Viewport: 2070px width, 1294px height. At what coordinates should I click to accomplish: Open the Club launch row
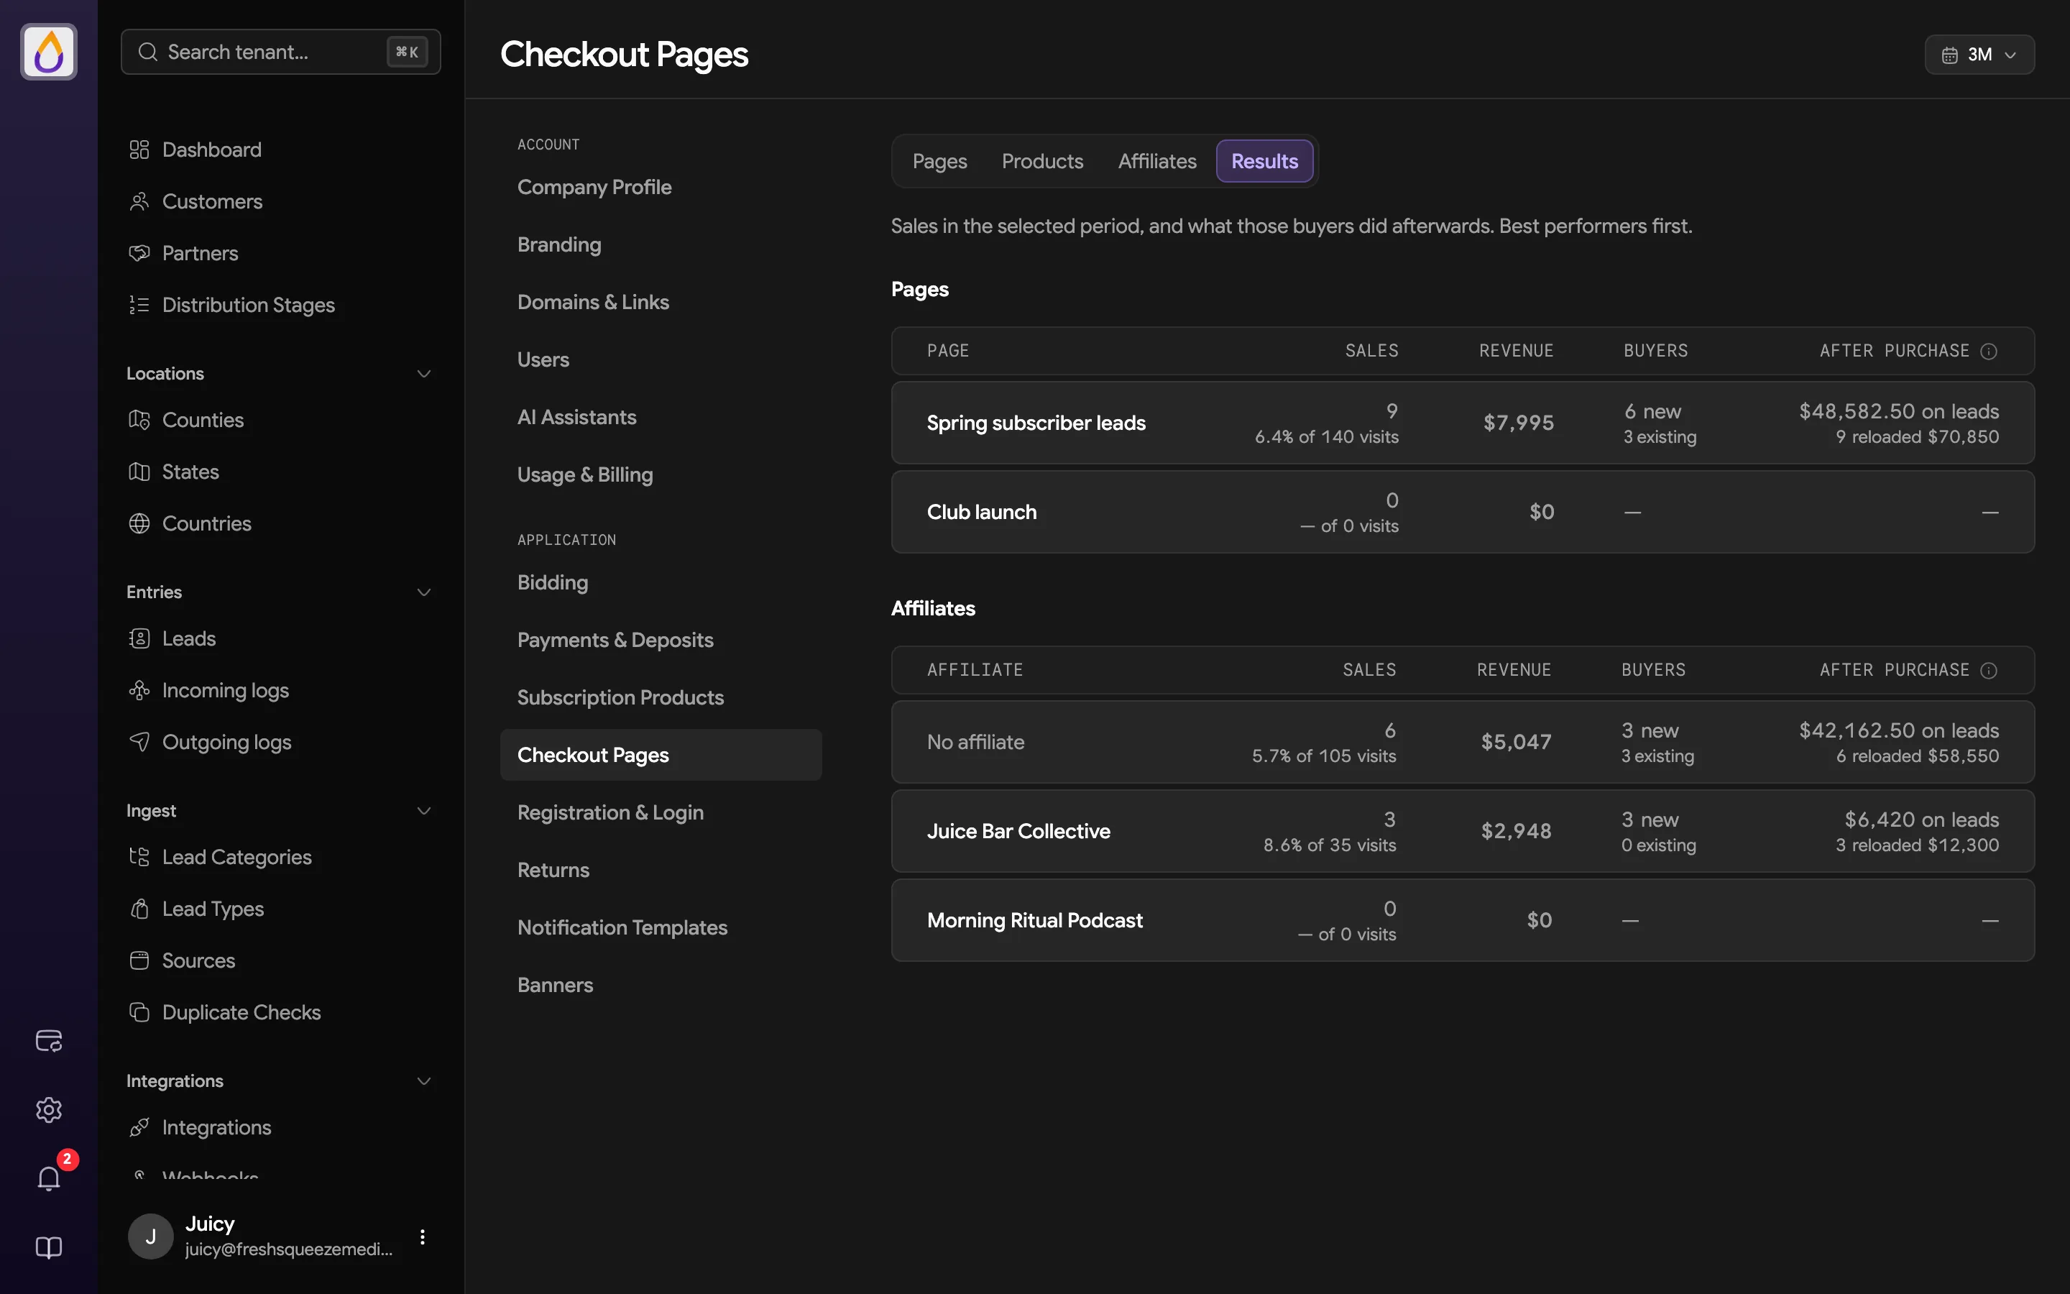coord(1463,512)
